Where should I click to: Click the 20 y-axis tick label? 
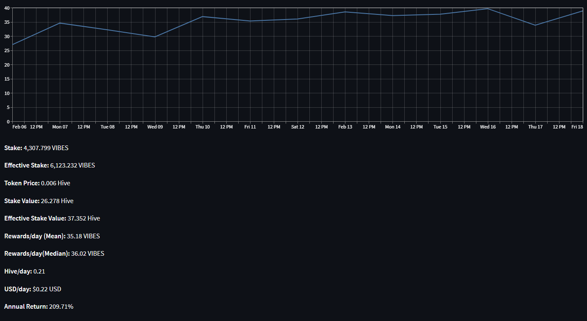click(x=7, y=65)
